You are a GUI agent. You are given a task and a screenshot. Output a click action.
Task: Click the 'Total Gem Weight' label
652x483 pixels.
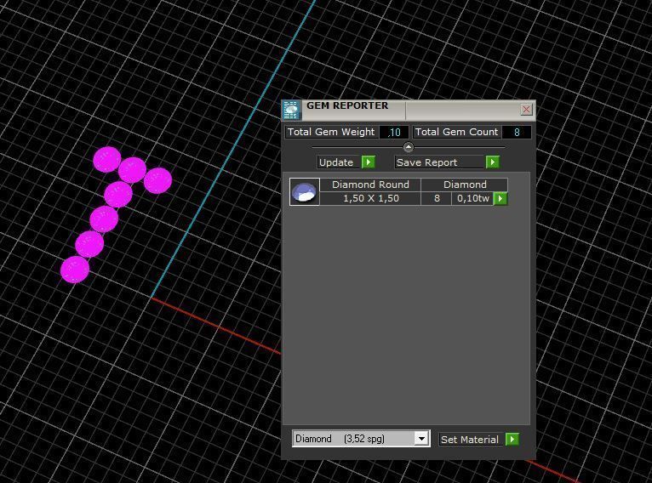(331, 132)
